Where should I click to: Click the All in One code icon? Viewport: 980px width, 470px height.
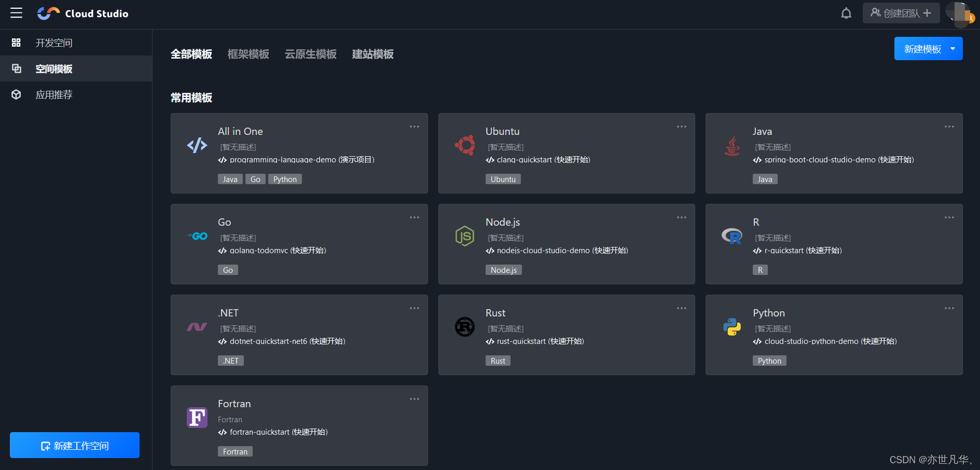click(x=197, y=145)
